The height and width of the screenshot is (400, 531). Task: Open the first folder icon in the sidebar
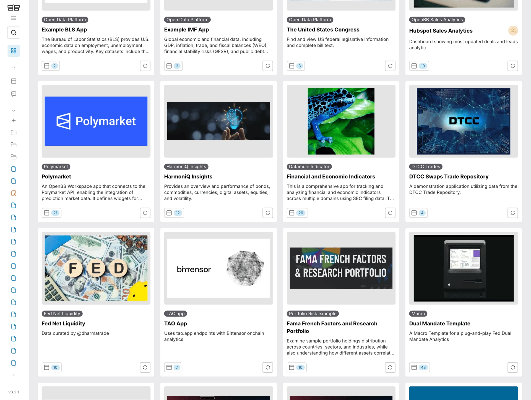14,133
